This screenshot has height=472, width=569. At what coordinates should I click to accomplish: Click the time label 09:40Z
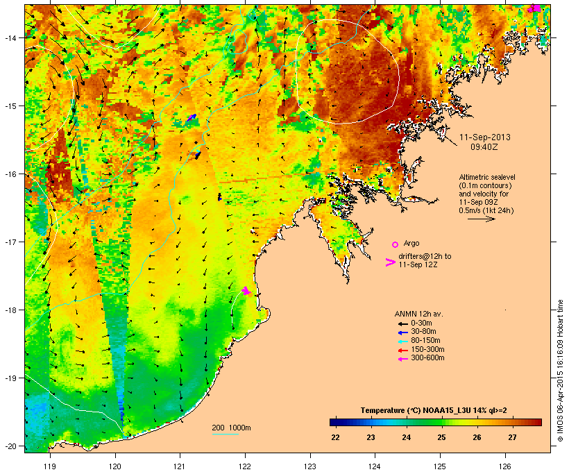[x=484, y=147]
